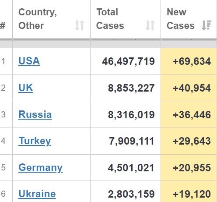Image resolution: width=217 pixels, height=202 pixels.
Task: Select Turkey new cases +29,643 cell
Action: 189,141
